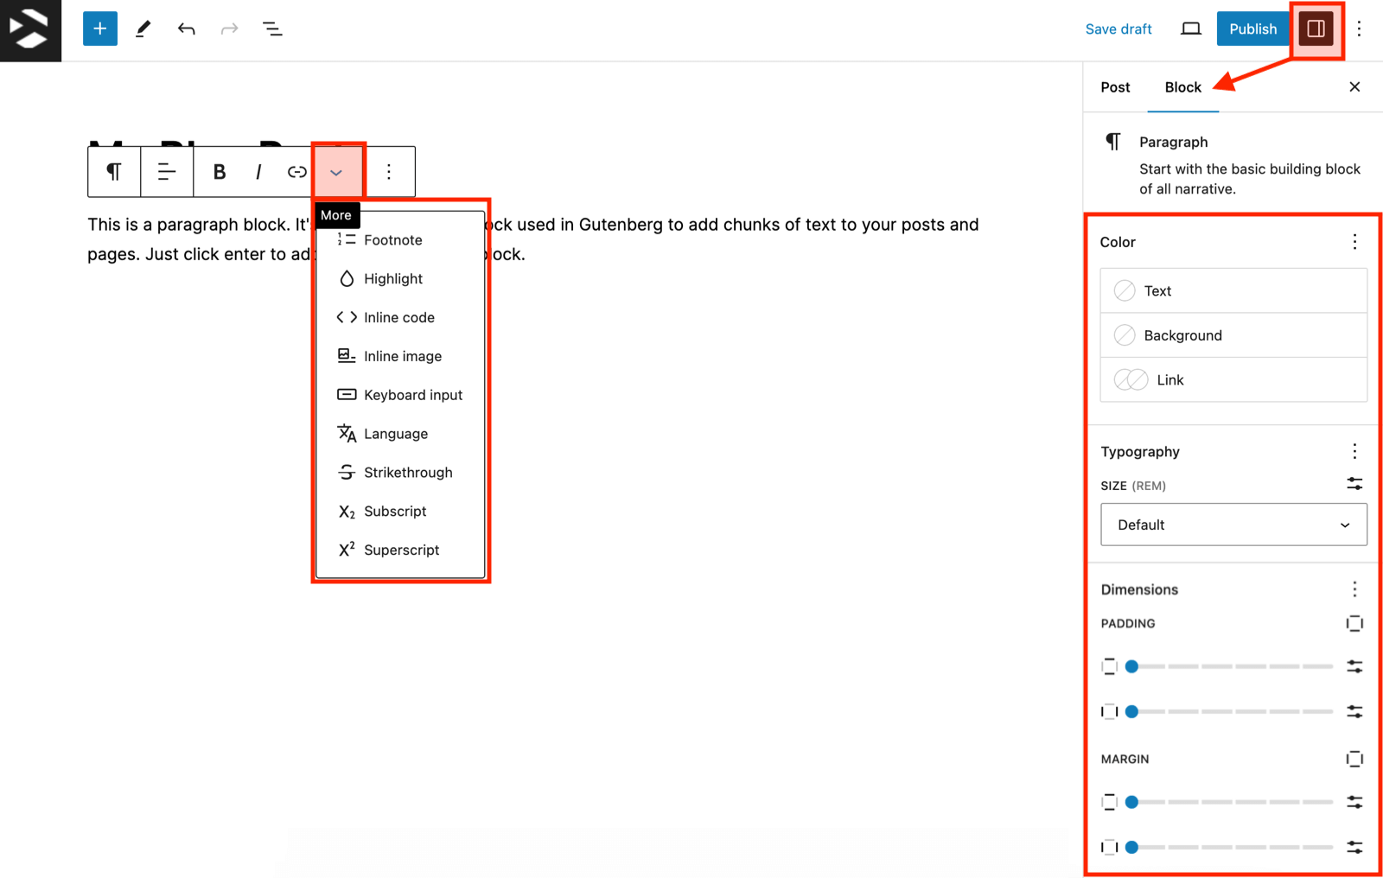Adjust the second Margin slider
This screenshot has height=878, width=1383.
[1232, 847]
